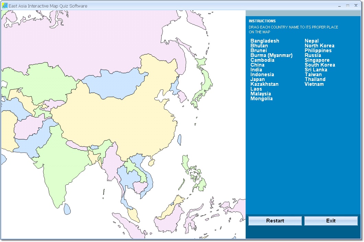Select the Thailand country label
Image resolution: width=364 pixels, height=242 pixels.
tap(315, 79)
